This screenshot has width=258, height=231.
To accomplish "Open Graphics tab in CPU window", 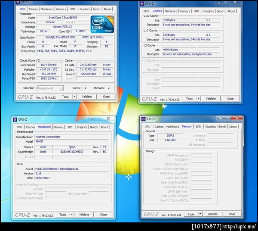I will point(85,9).
